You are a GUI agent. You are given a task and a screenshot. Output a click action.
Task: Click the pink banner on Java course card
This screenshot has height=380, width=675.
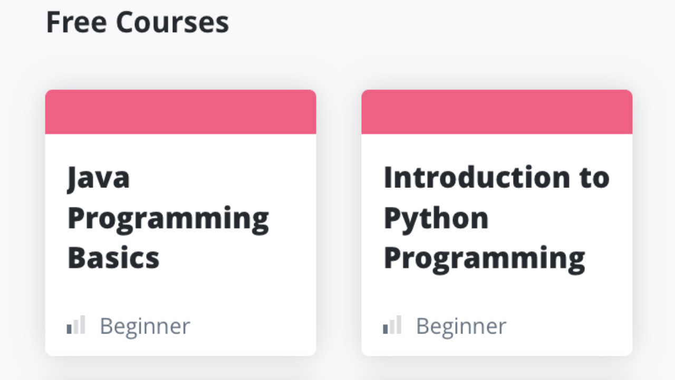coord(180,112)
